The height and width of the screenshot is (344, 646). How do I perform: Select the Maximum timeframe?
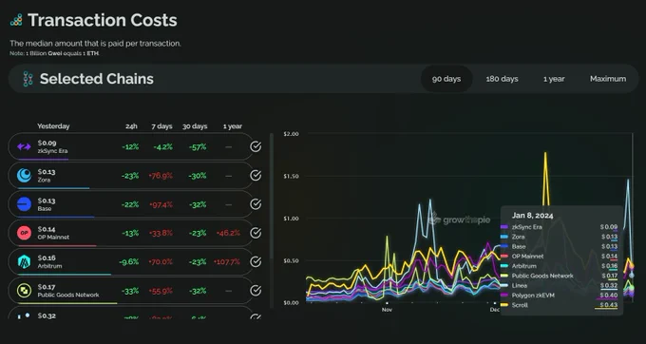[x=608, y=79]
